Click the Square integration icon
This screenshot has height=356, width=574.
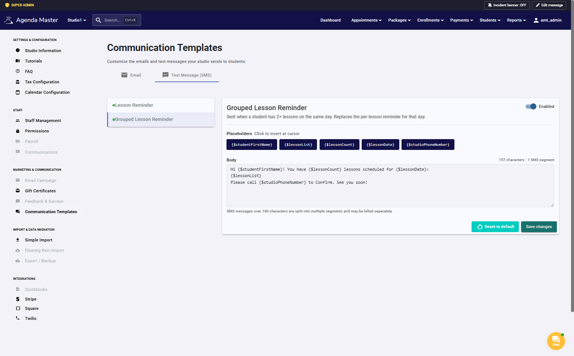click(x=18, y=308)
